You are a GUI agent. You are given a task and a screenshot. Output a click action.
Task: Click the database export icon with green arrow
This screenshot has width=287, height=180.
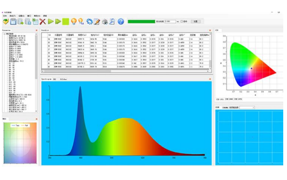pyautogui.click(x=21, y=22)
